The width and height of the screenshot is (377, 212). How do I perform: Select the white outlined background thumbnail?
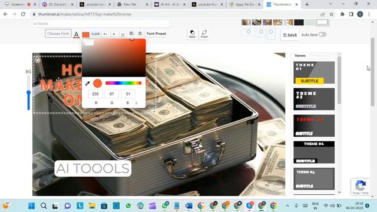322,22
